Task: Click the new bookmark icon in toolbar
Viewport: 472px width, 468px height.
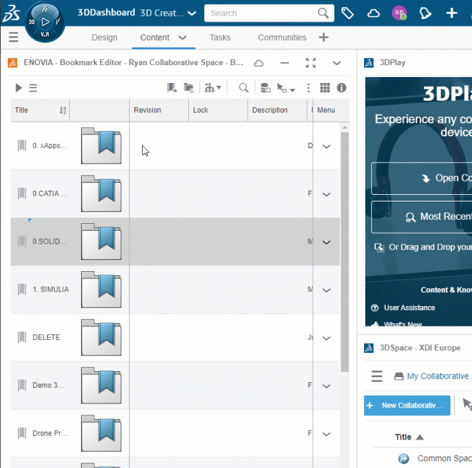Action: click(172, 88)
